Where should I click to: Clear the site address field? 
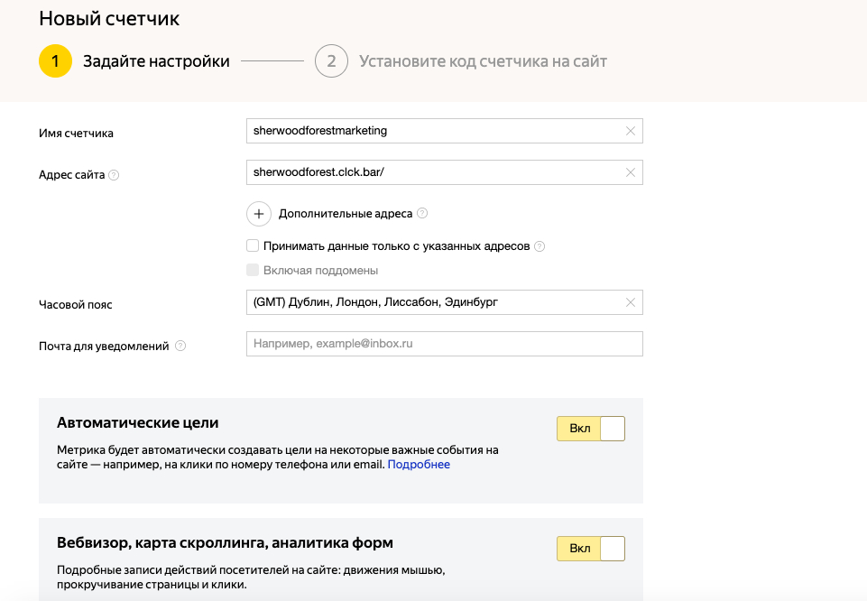(631, 172)
